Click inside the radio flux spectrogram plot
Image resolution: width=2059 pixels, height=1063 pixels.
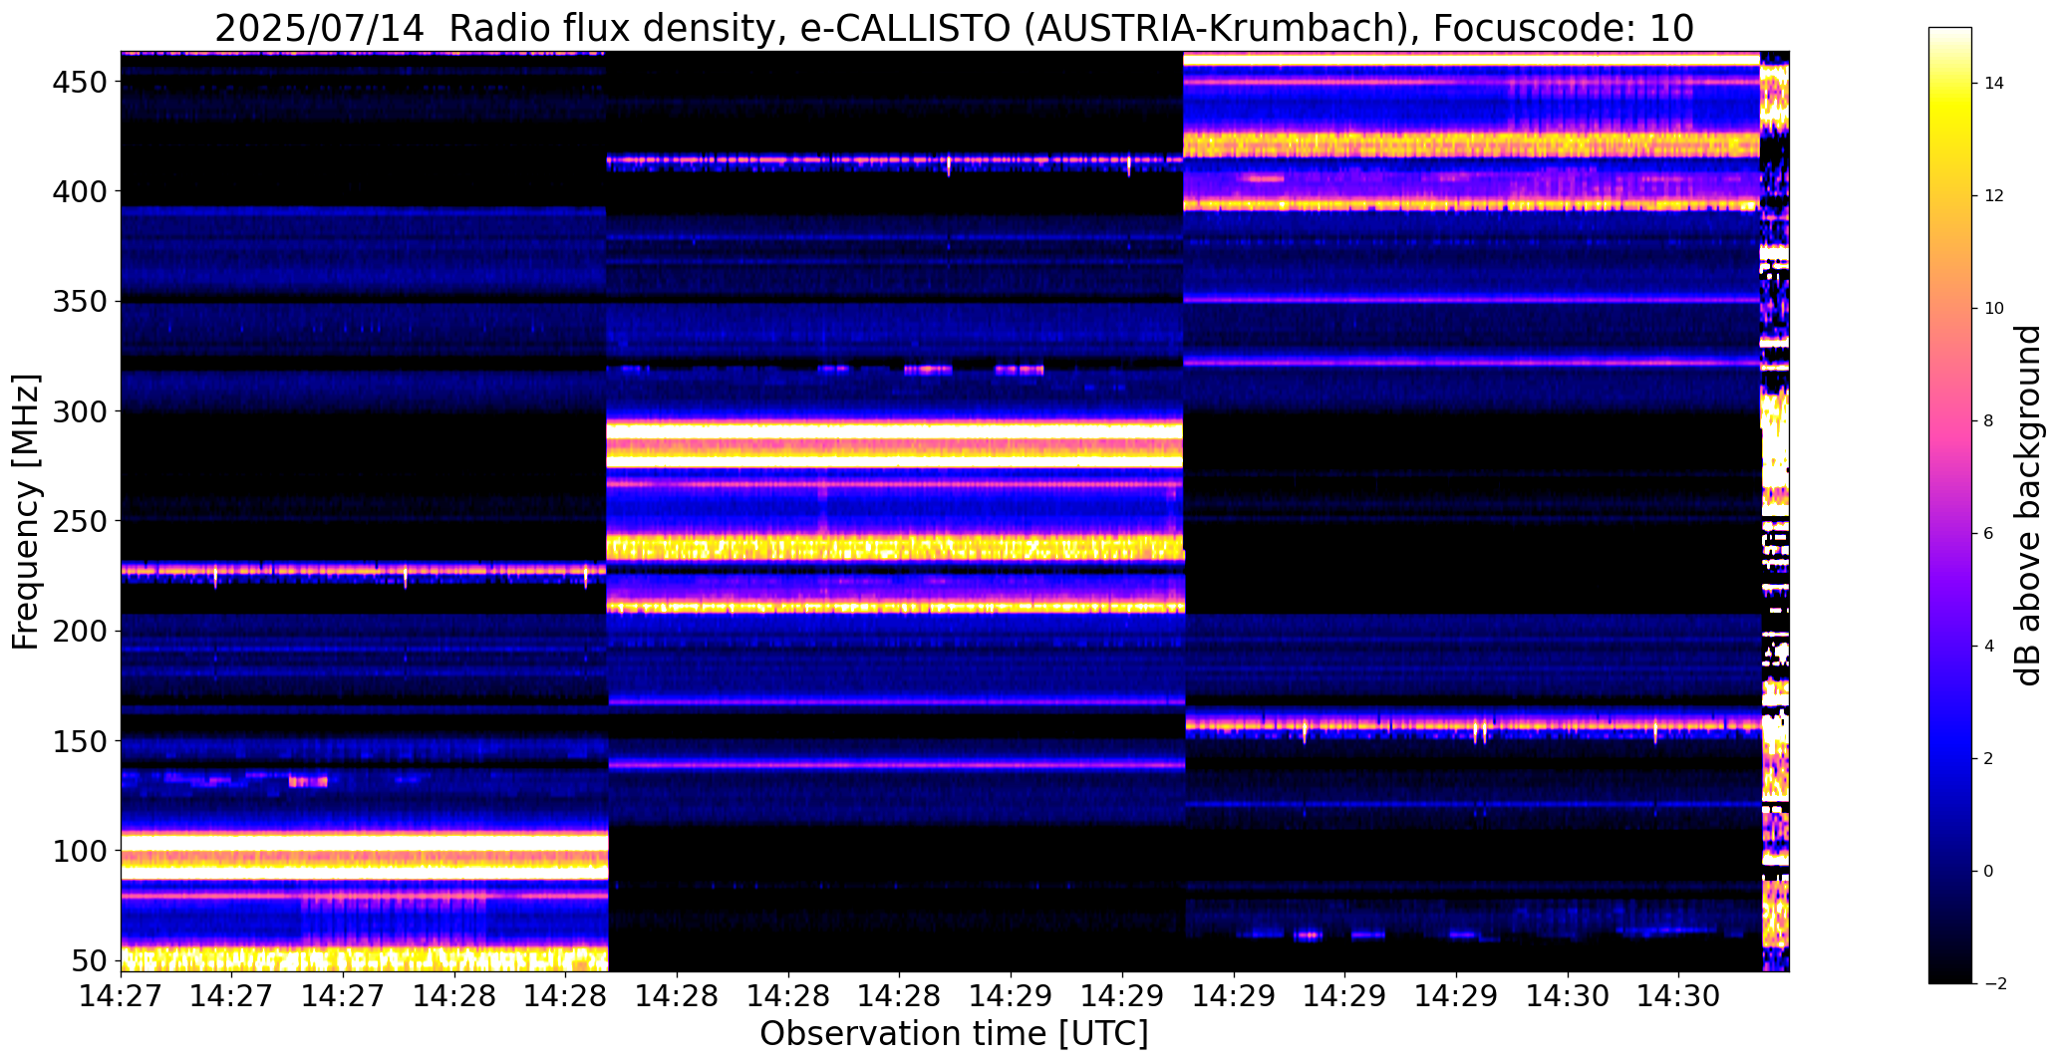[x=955, y=511]
